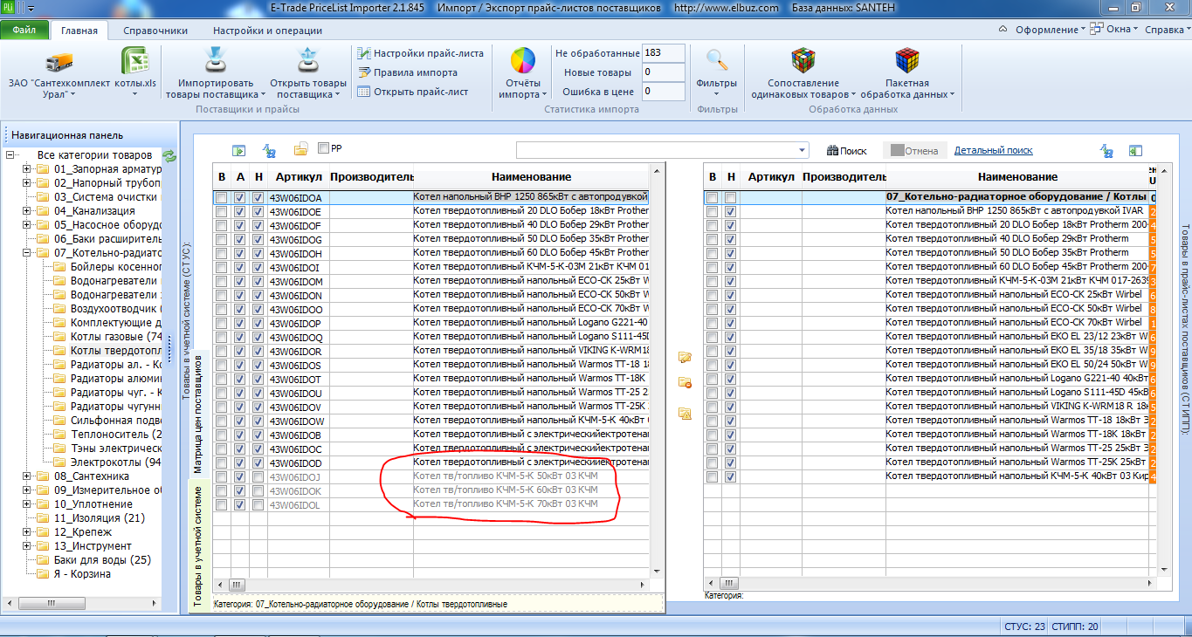Click the sort A-Z icon above right table
1192x637 pixels.
[1106, 150]
